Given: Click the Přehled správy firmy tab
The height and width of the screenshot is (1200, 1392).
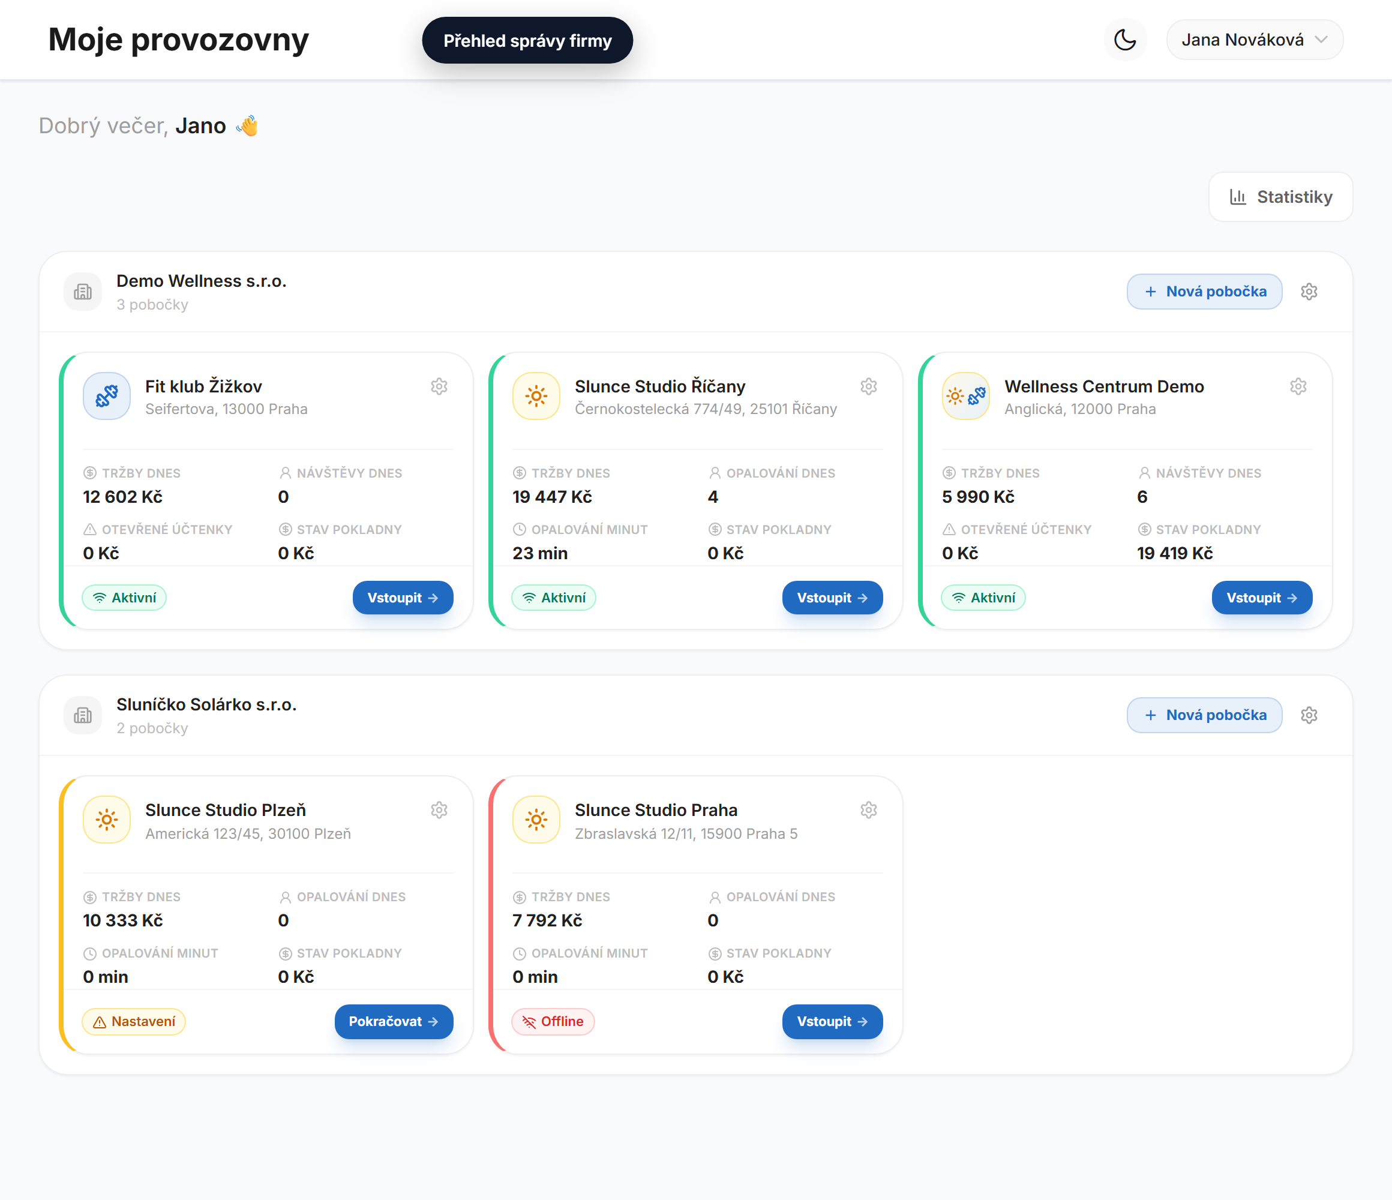Looking at the screenshot, I should pyautogui.click(x=527, y=40).
